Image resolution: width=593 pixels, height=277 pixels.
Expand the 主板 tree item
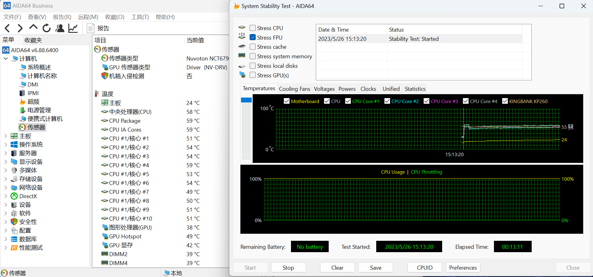tap(5, 136)
